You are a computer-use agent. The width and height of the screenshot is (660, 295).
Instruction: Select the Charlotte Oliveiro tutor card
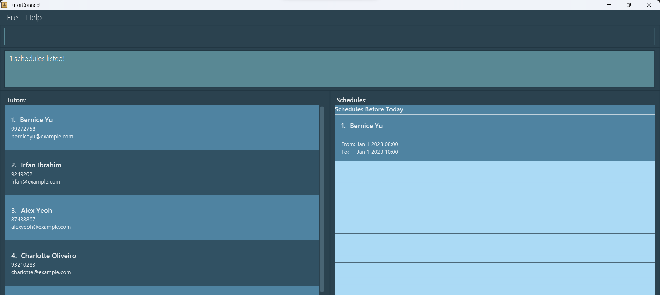point(162,263)
